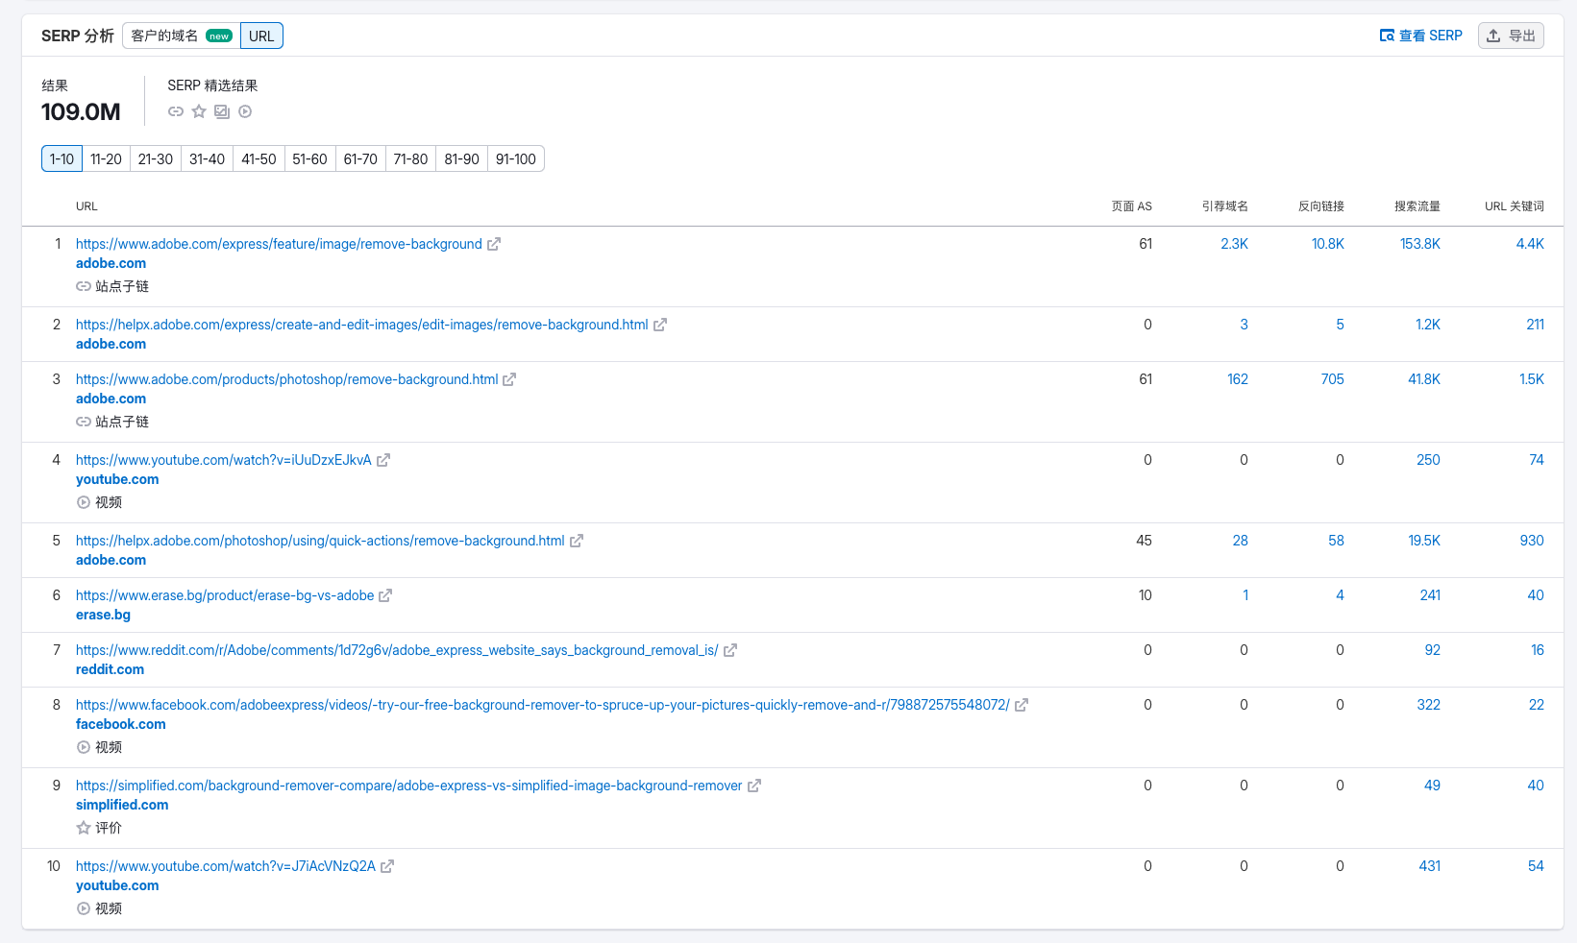Open external link icon for simplified.com URL
The width and height of the screenshot is (1577, 943).
click(x=754, y=786)
